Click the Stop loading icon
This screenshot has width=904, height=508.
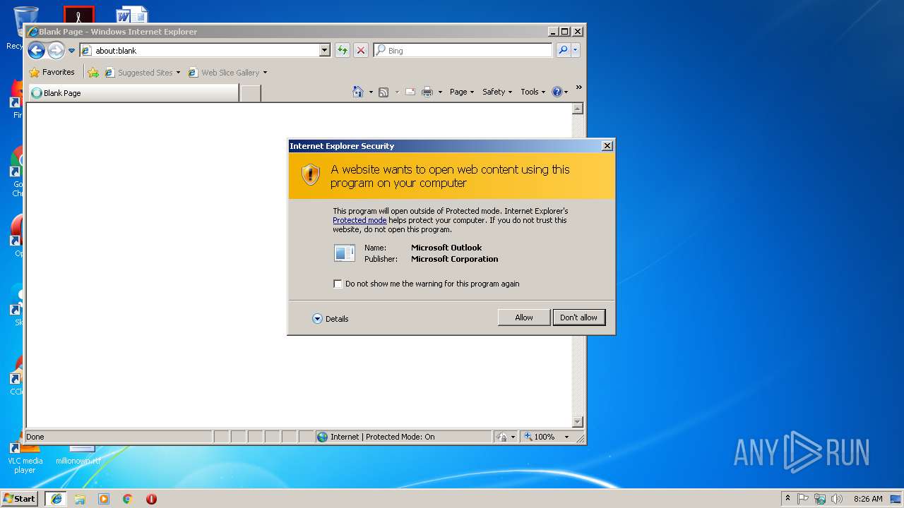[361, 50]
